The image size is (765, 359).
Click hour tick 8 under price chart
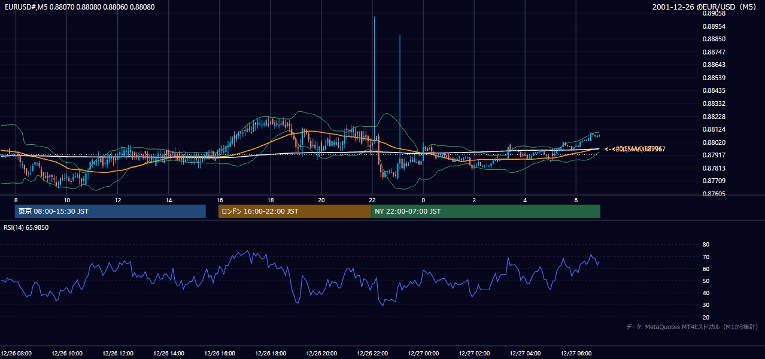[16, 200]
